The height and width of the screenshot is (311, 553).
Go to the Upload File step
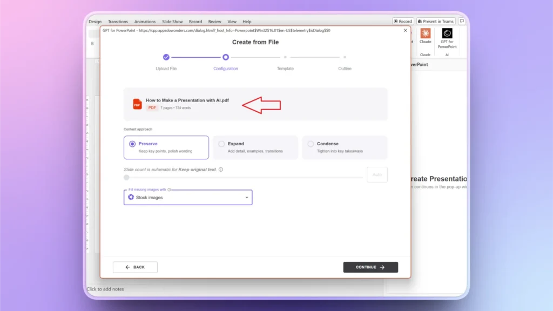166,57
